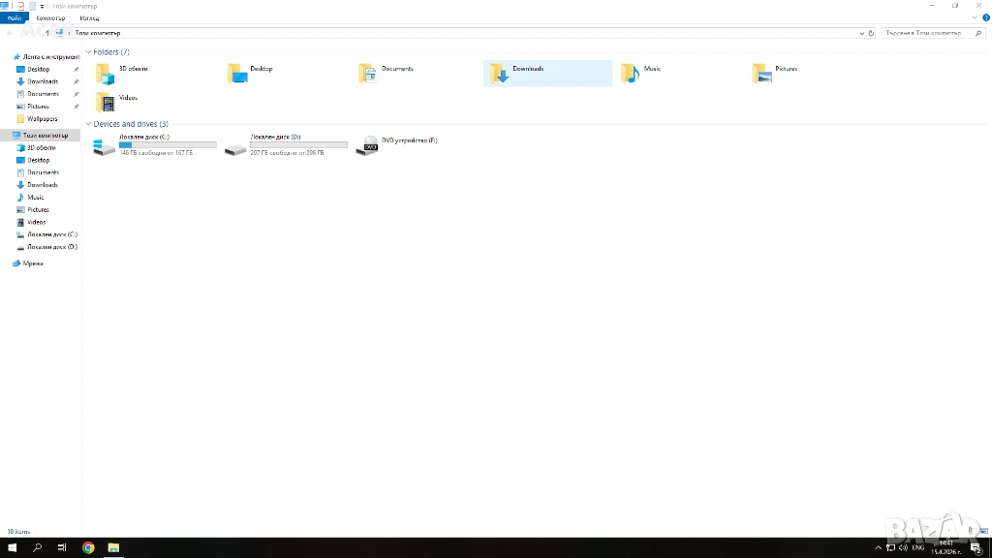Open the Help question mark icon
This screenshot has height=558, width=992.
pyautogui.click(x=985, y=18)
